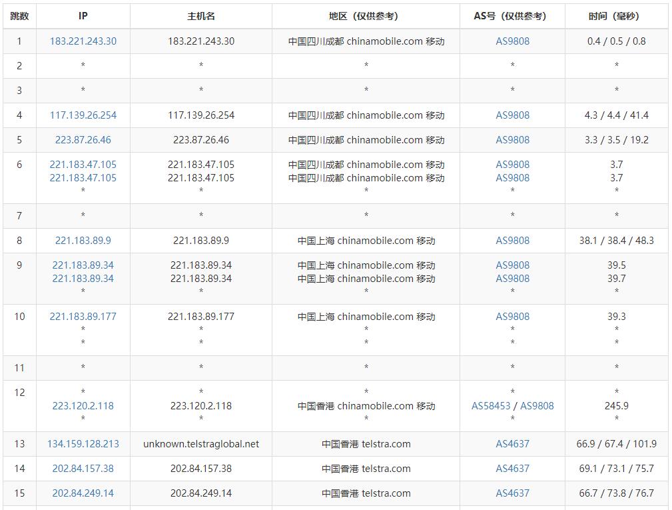Click hostname text '117.139.26.254' in the 主机名 column
Viewport: 672px width, 510px height.
(201, 115)
